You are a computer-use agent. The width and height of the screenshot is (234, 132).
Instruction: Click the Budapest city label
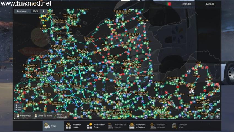click(141, 92)
